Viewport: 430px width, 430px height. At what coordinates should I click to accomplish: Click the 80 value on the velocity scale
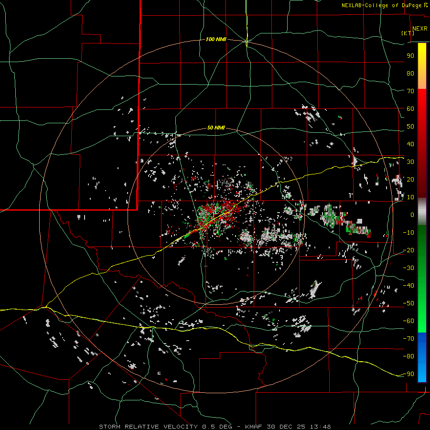[410, 74]
